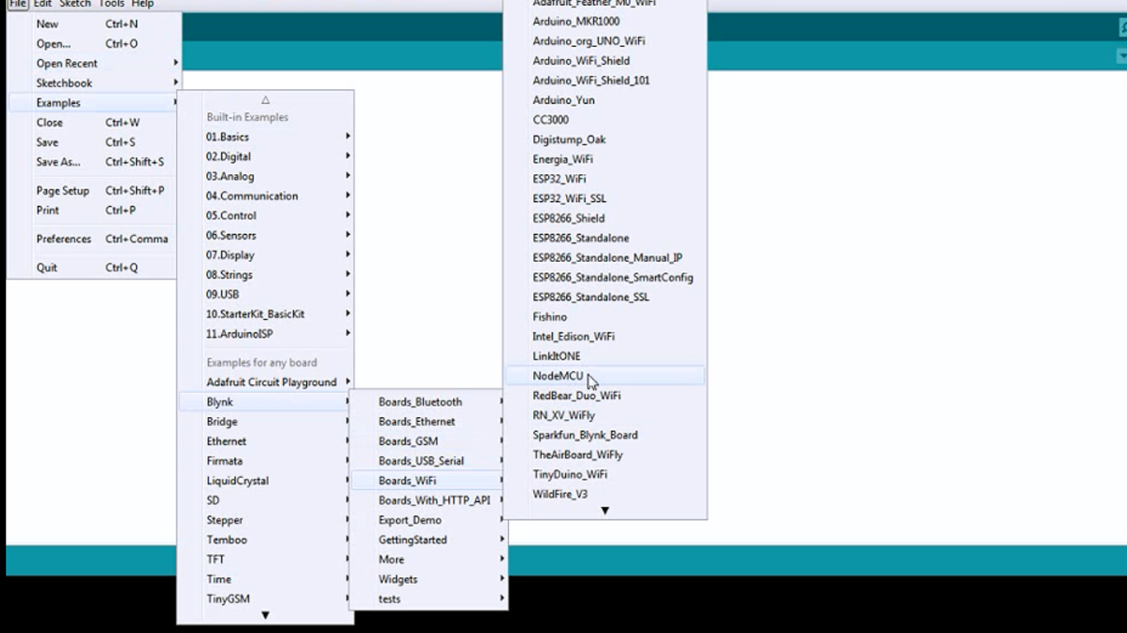The width and height of the screenshot is (1127, 633).
Task: Open the Edit menu
Action: click(42, 4)
